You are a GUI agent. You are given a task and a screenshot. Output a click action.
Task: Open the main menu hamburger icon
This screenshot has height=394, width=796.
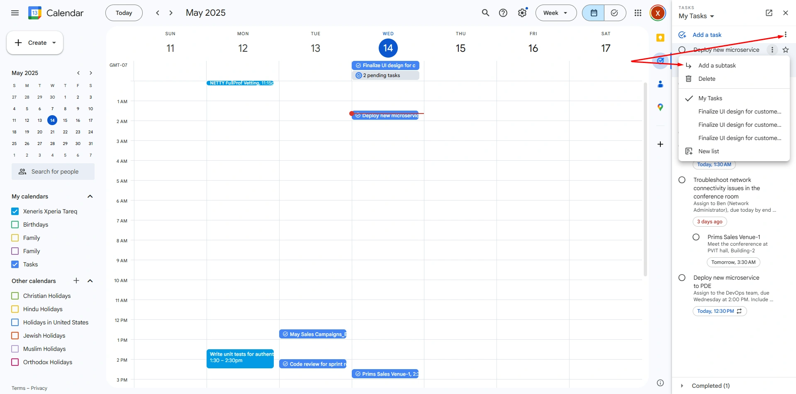click(15, 13)
